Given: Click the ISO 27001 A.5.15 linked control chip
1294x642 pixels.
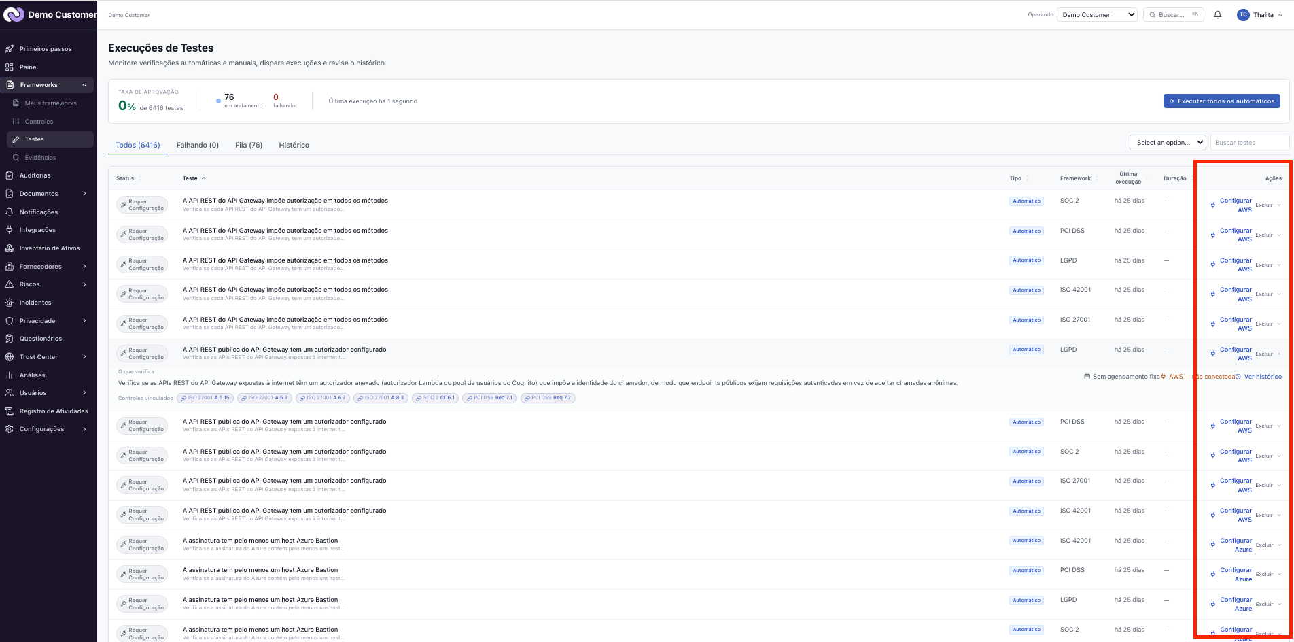Looking at the screenshot, I should [x=205, y=399].
